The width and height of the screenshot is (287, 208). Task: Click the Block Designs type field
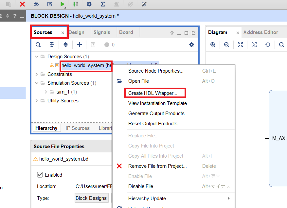click(91, 198)
